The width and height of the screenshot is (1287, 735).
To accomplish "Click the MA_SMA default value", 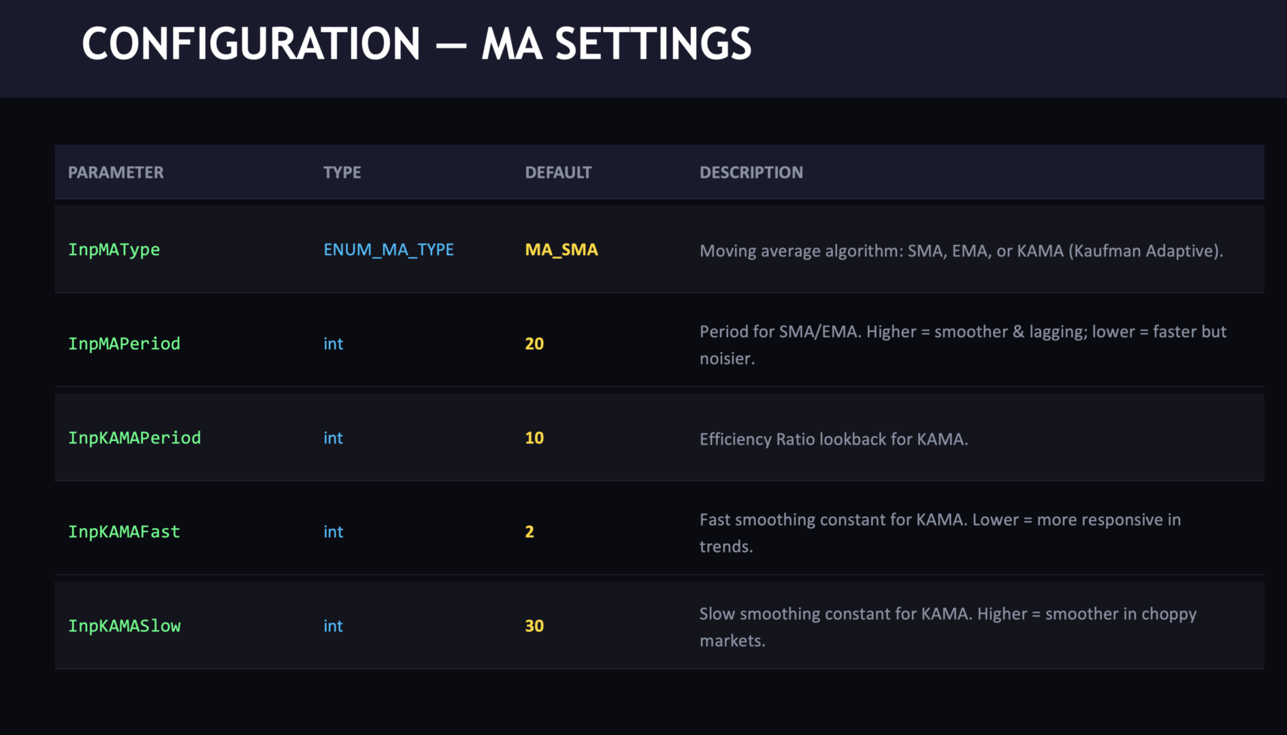I will [x=561, y=250].
